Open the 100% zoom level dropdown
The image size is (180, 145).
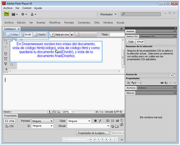point(68,112)
